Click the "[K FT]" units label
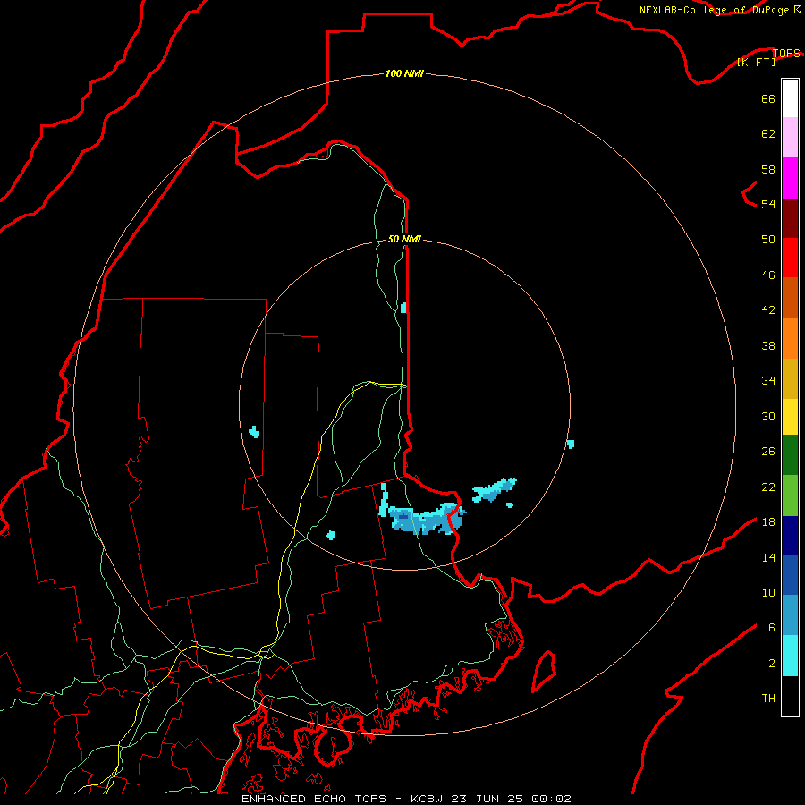 (x=756, y=62)
